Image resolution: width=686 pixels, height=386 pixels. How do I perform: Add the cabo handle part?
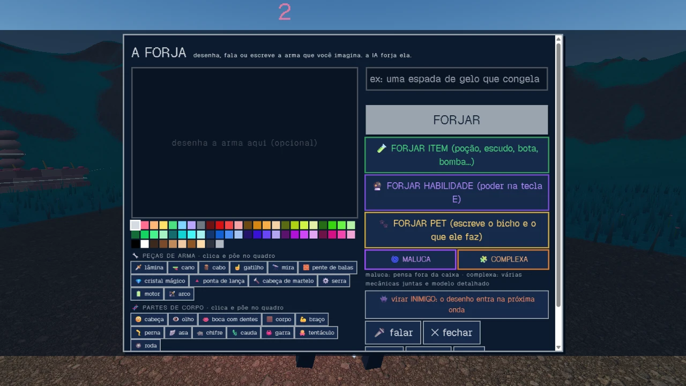(x=214, y=268)
